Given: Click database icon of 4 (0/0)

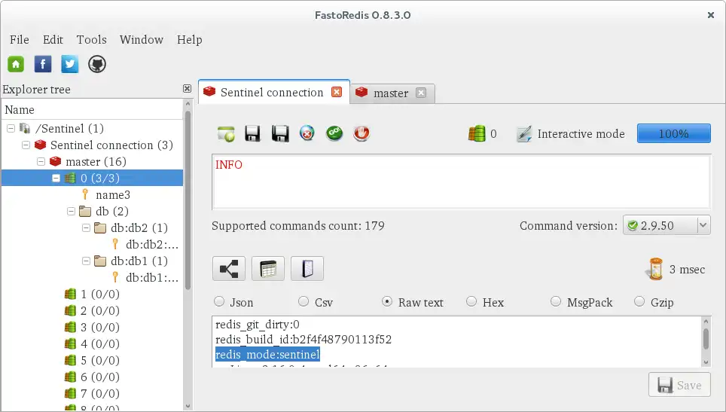Looking at the screenshot, I should pos(70,343).
